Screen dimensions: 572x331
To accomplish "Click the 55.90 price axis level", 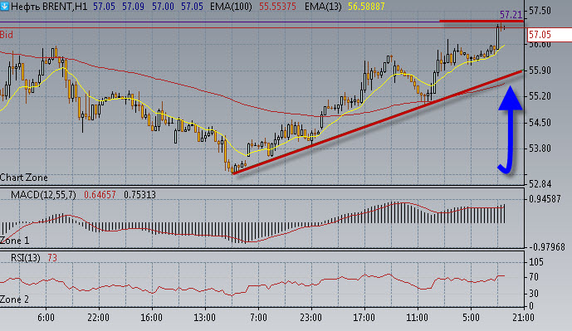I will point(540,71).
